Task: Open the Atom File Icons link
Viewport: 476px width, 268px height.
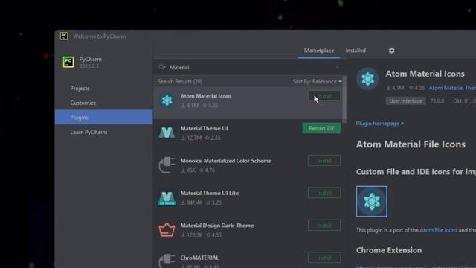Action: tap(438, 230)
